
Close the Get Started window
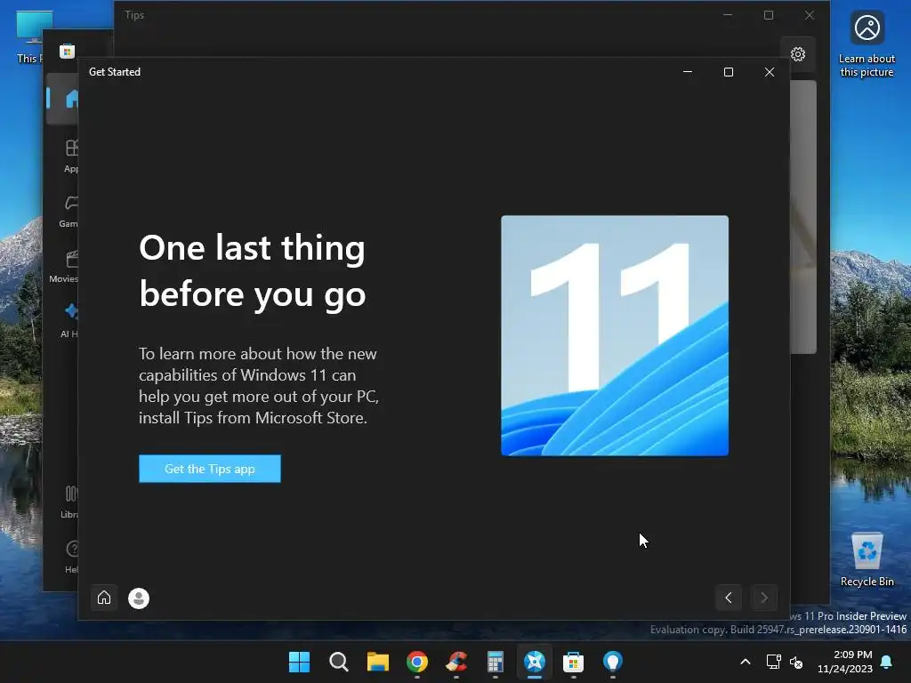click(770, 72)
